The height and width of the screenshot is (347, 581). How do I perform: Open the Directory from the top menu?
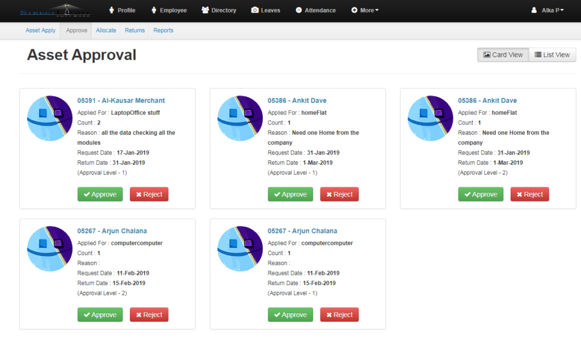click(218, 10)
